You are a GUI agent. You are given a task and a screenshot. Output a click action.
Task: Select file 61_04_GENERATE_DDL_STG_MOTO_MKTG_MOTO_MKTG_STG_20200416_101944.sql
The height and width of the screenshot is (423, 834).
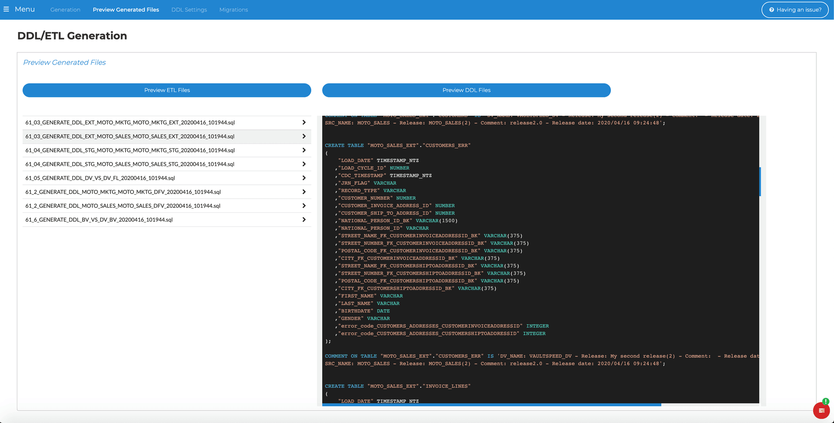point(167,150)
